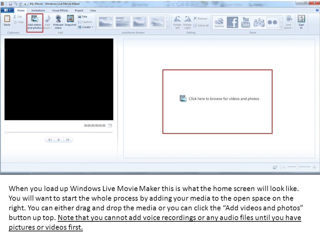Switch to the Animations tab

(x=38, y=10)
